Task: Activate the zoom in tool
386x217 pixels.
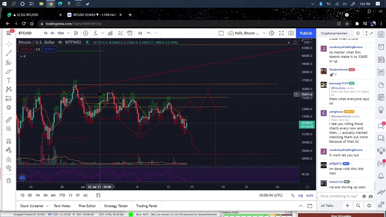Action: click(9, 129)
